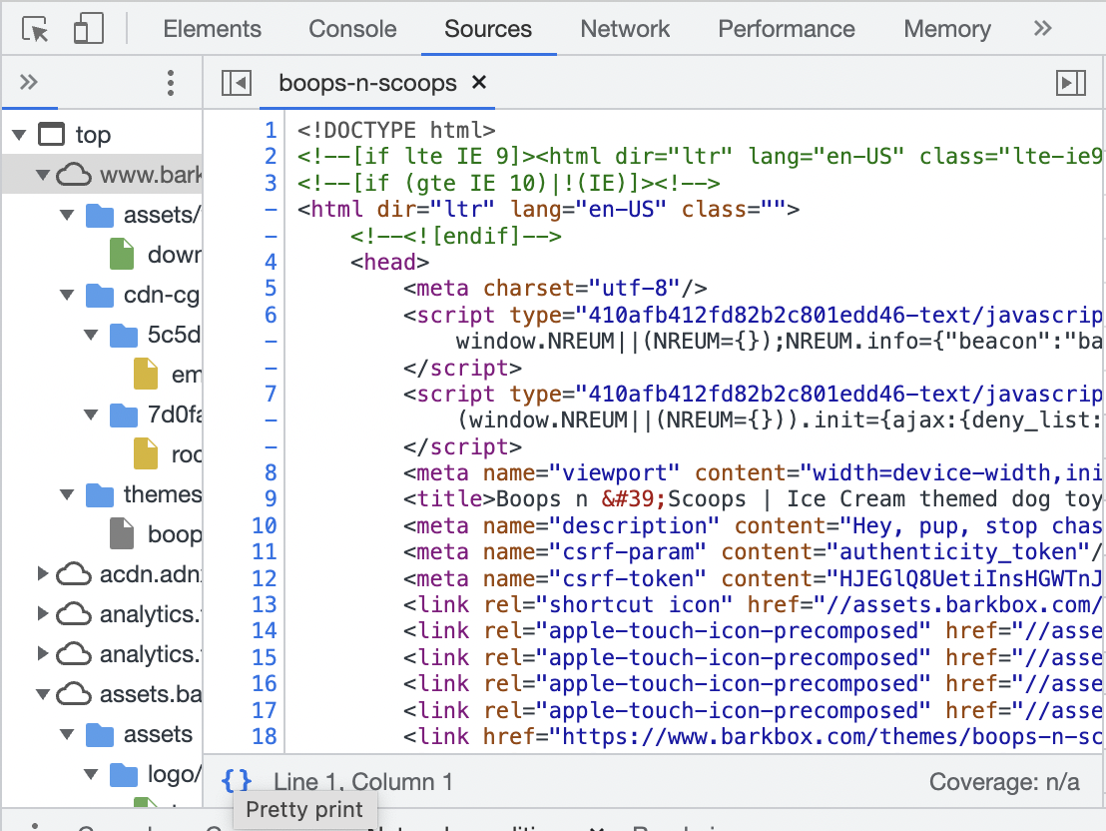Collapse the www.bark domain node

[x=43, y=174]
